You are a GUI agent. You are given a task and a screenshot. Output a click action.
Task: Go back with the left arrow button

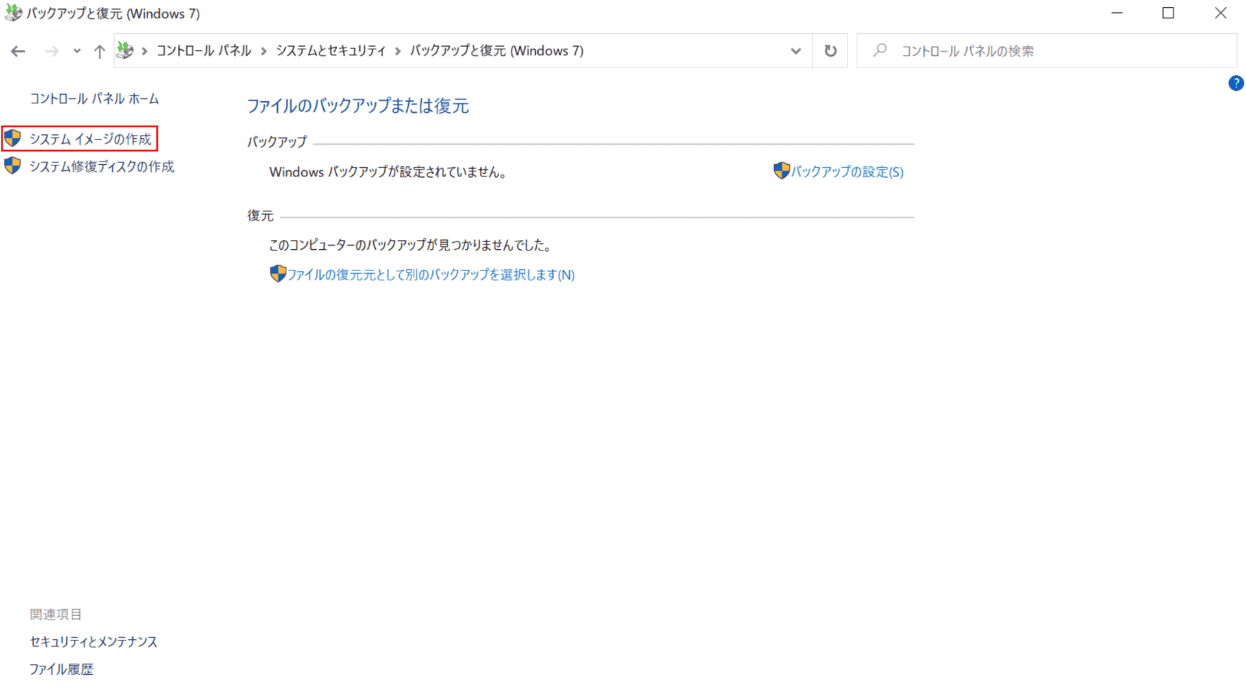(x=18, y=51)
